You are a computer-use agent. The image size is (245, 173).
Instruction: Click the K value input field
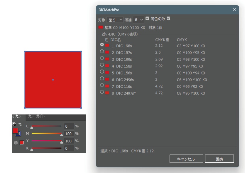click(69, 148)
